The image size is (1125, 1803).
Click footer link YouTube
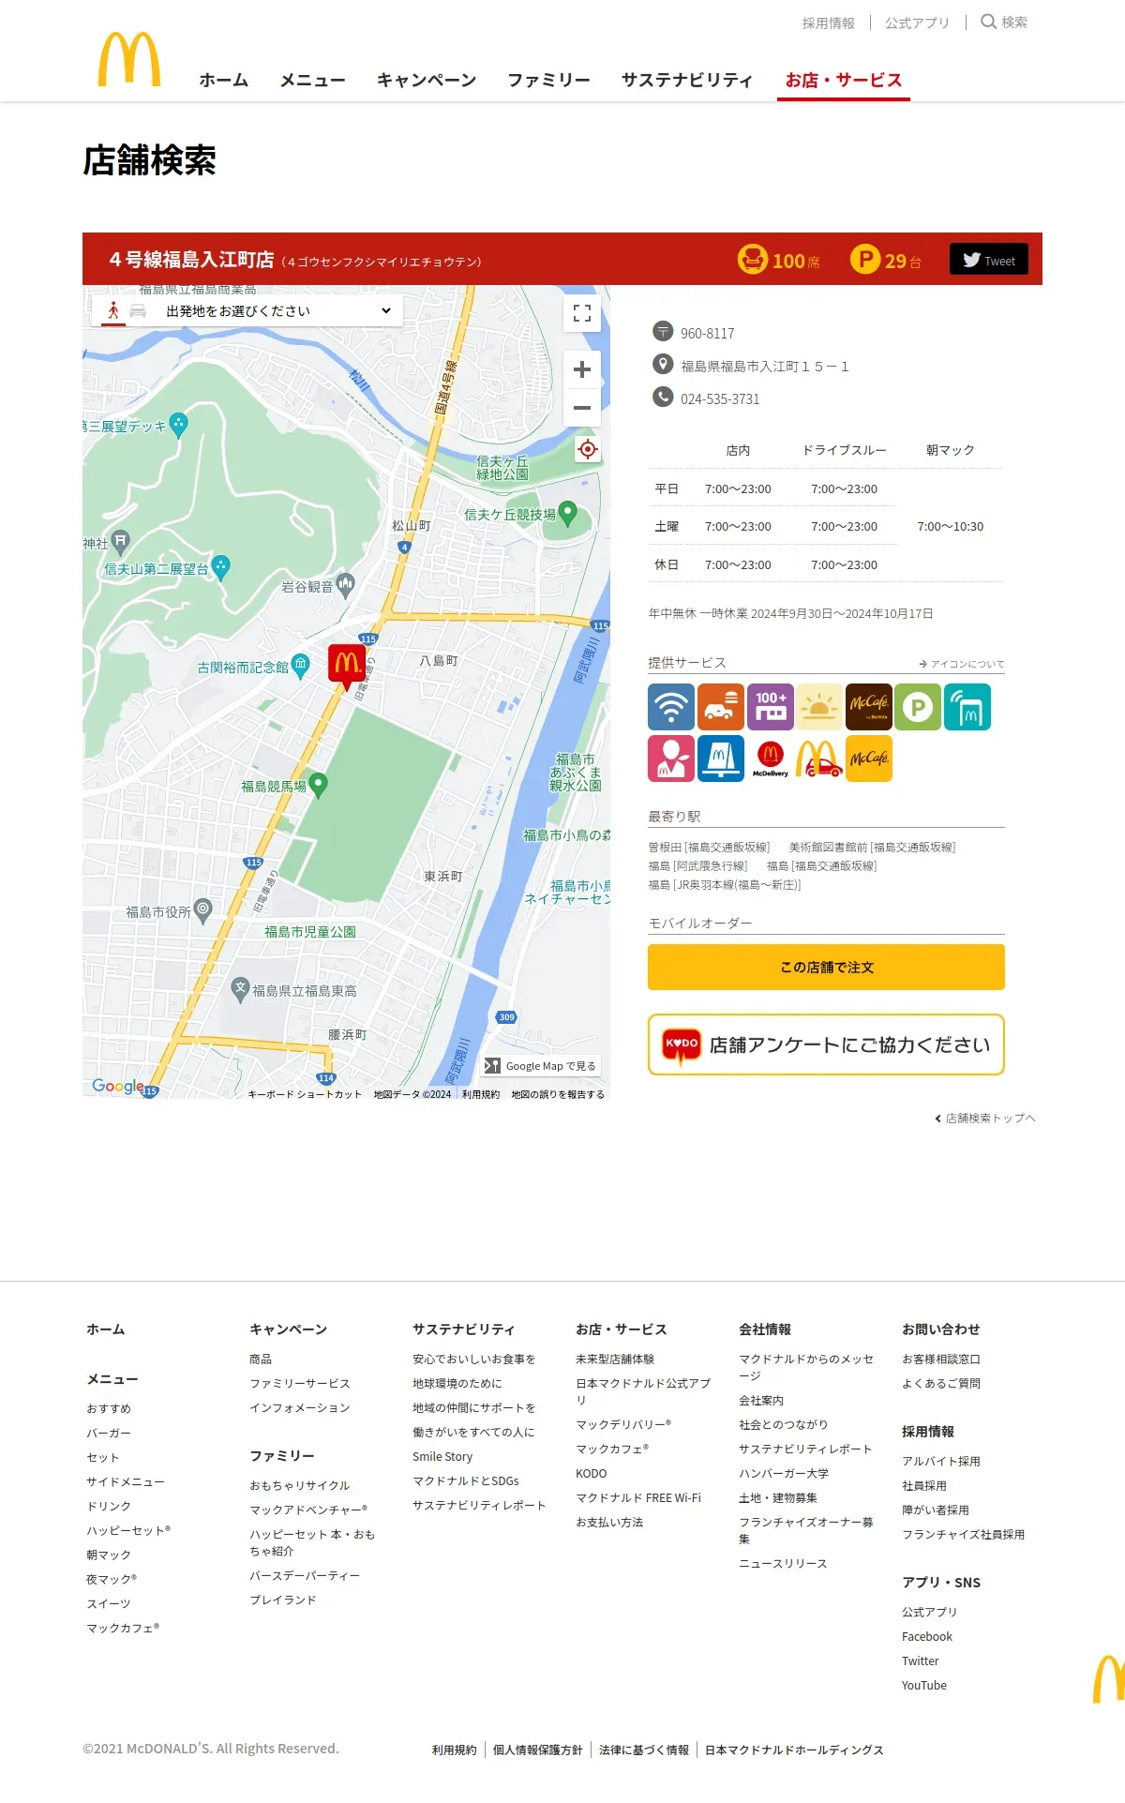tap(924, 1685)
